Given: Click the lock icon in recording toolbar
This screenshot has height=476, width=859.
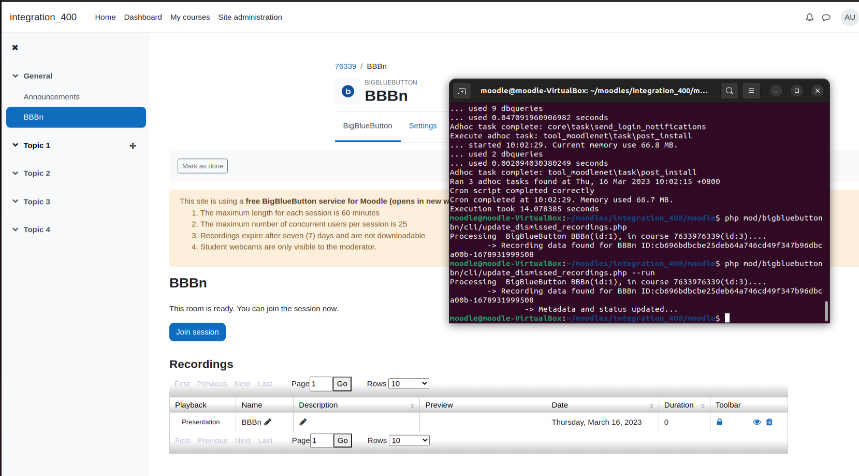Looking at the screenshot, I should coord(719,422).
